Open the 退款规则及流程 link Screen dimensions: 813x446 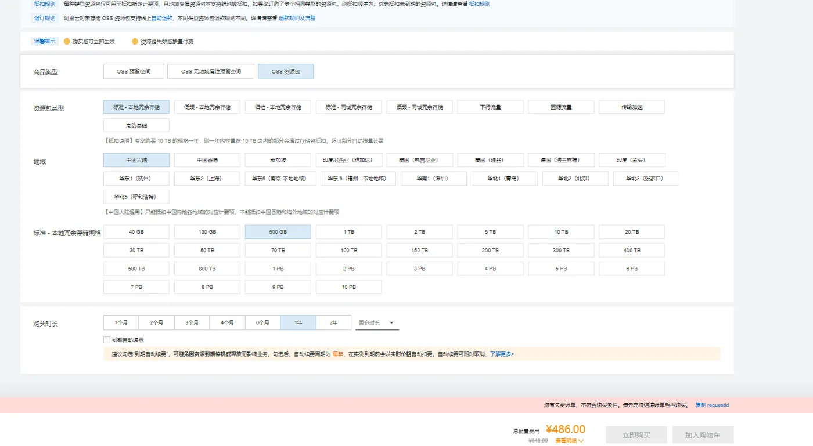click(297, 18)
